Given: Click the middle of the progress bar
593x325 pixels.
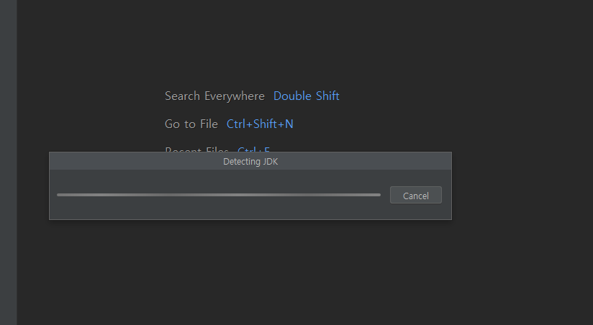Looking at the screenshot, I should click(219, 194).
